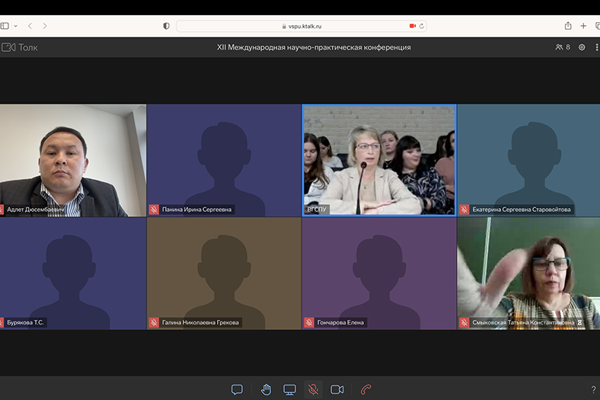Reload the page in Safari
Viewport: 600px width, 400px height.
coord(421,26)
